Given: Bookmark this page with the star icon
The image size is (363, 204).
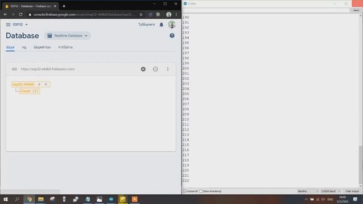Looking at the screenshot, I should coord(141,14).
